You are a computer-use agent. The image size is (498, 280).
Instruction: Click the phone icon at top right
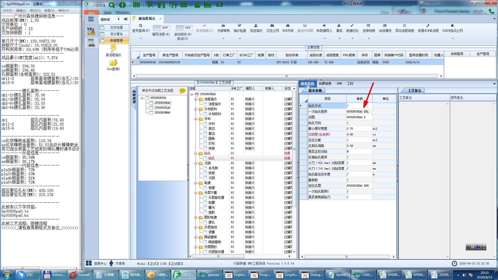pyautogui.click(x=492, y=11)
